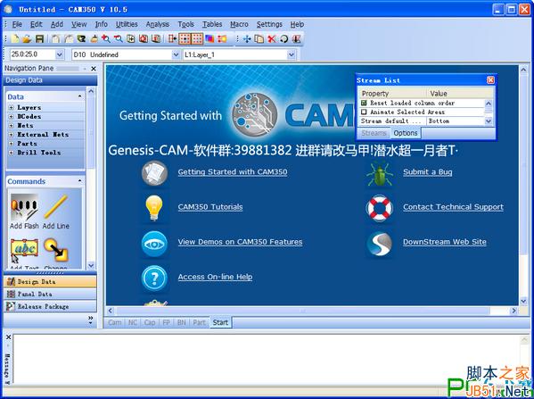This screenshot has width=534, height=399.
Task: Click the overlapping colored squares transparency icon
Action: click(209, 39)
